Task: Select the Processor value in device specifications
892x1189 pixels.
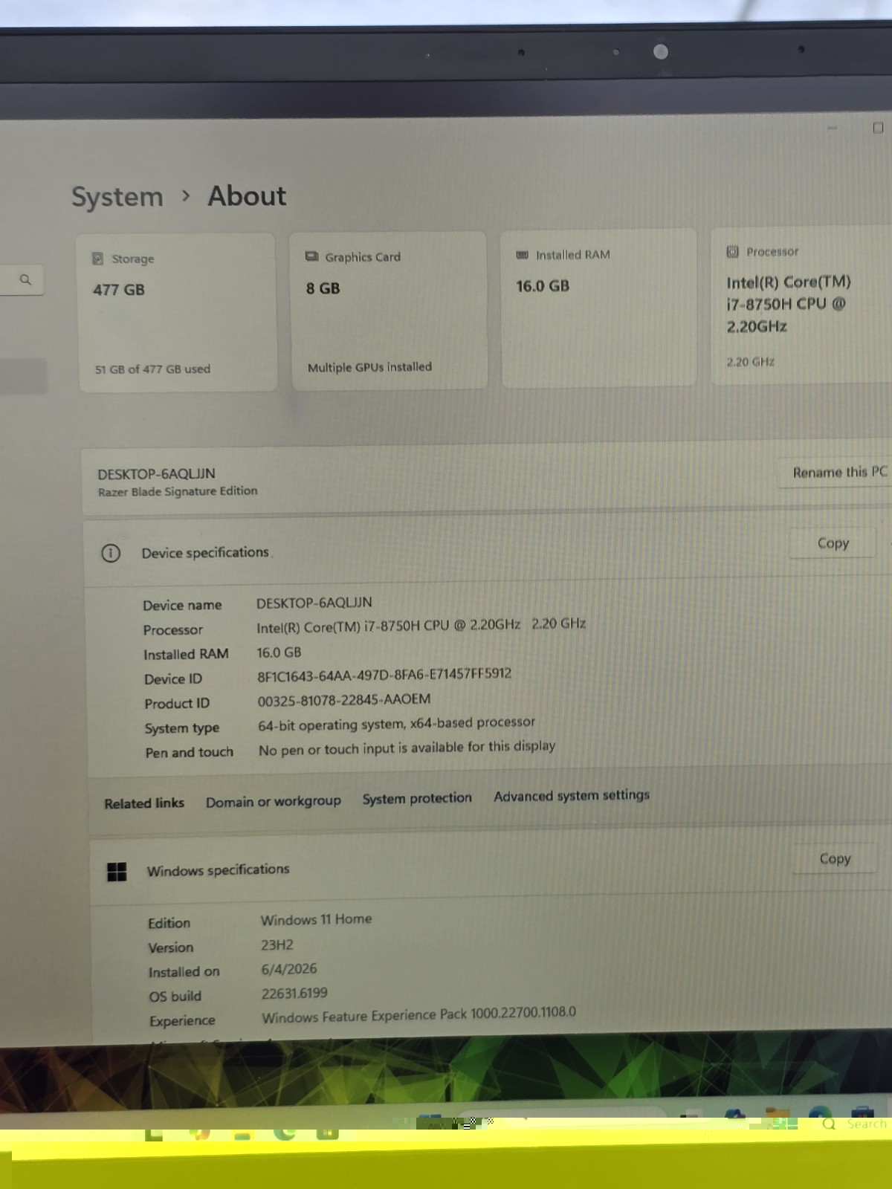Action: [421, 626]
